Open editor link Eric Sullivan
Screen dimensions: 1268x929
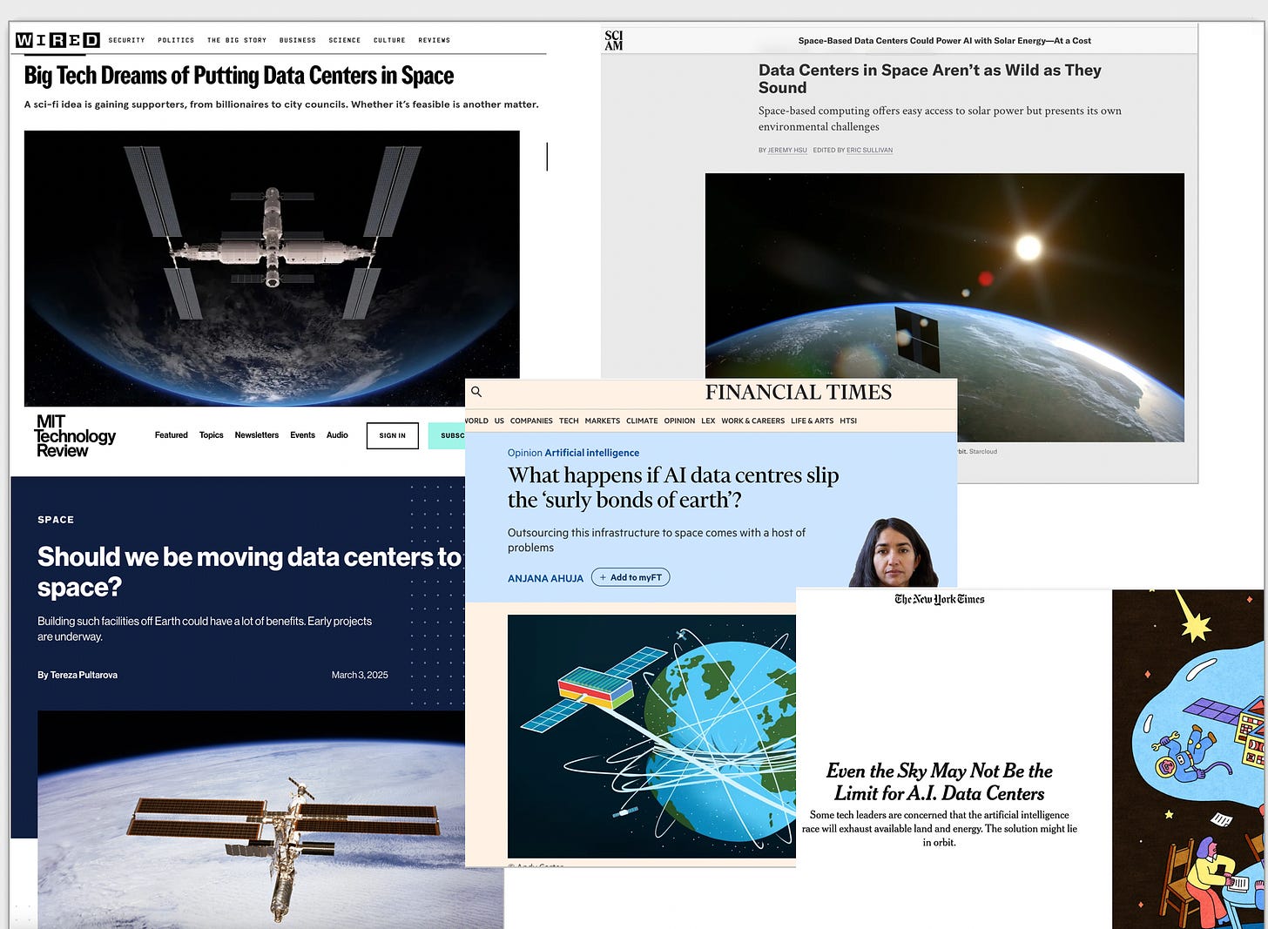869,151
